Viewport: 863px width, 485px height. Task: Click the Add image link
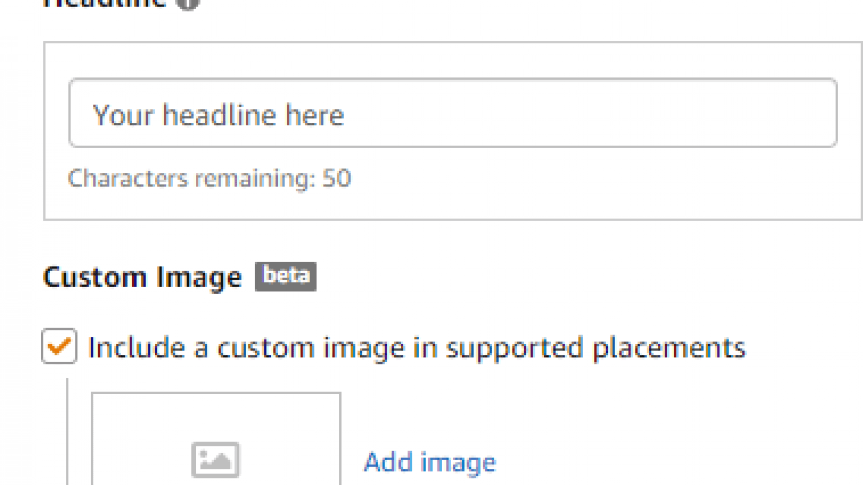(430, 462)
